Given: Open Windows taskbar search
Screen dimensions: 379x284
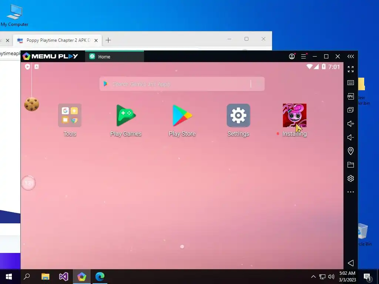Looking at the screenshot, I should 27,277.
